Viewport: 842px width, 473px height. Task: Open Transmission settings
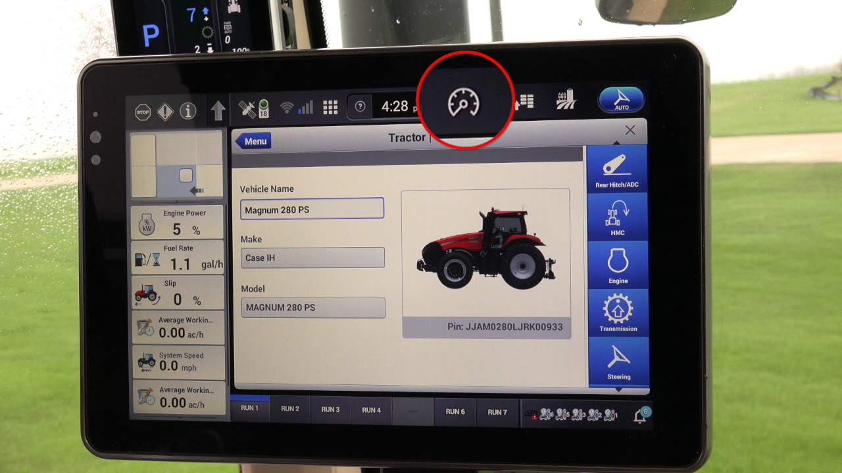pos(618,313)
